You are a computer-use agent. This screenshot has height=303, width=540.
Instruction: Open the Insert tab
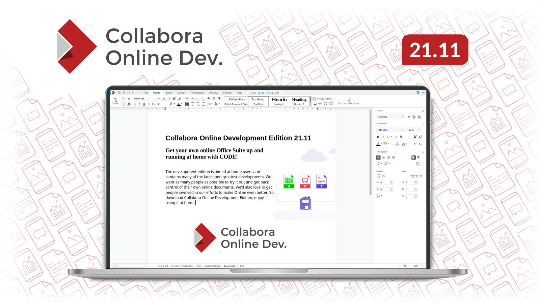pos(168,93)
